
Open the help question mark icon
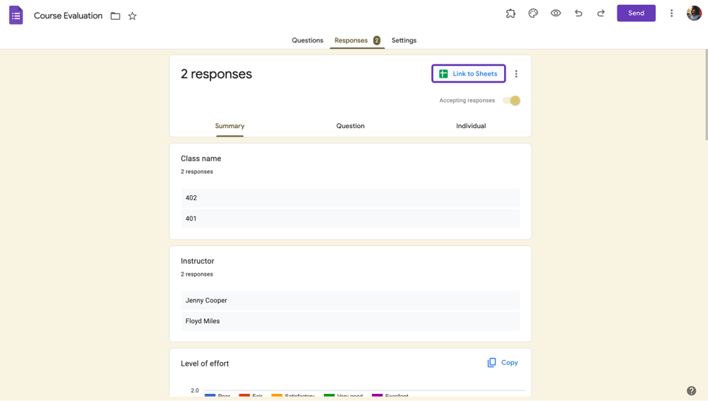691,391
